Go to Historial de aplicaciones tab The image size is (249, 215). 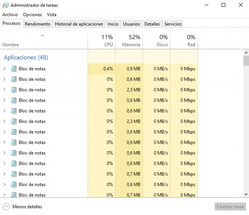click(79, 24)
